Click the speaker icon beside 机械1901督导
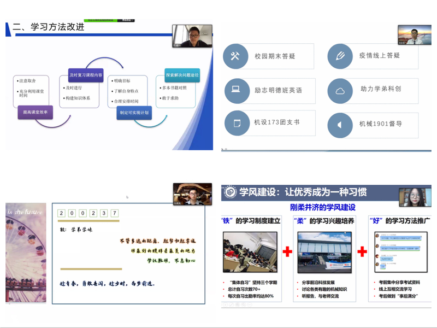437x328 pixels. click(x=339, y=124)
